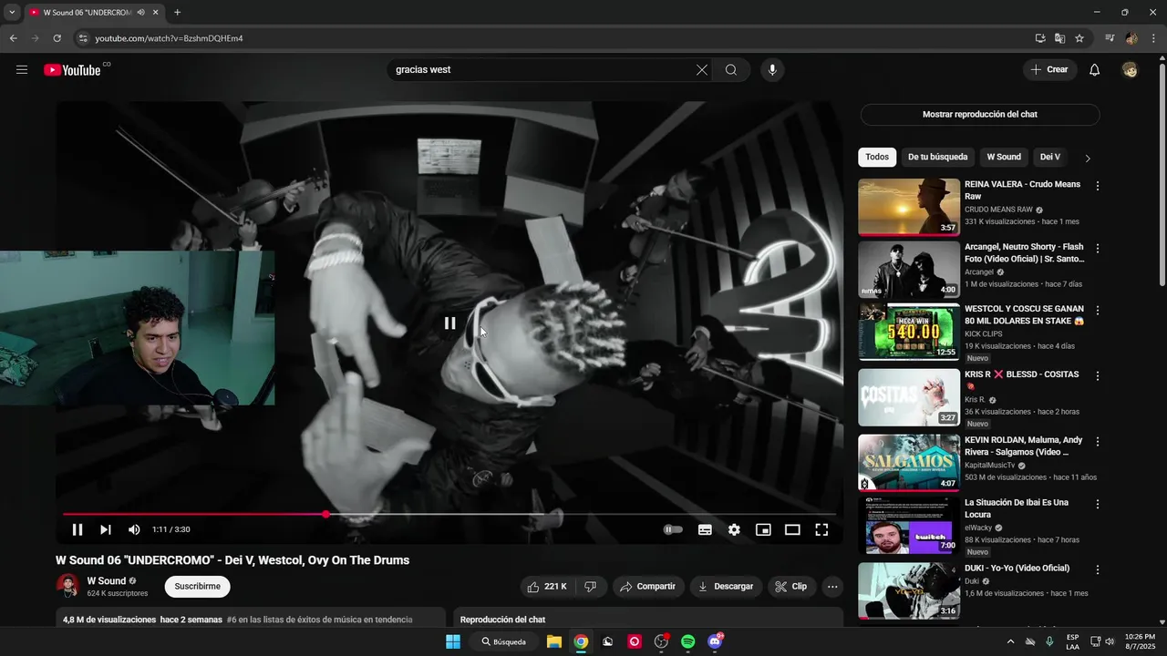Open Chrome media controls icon
The width and height of the screenshot is (1167, 656).
point(1110,38)
